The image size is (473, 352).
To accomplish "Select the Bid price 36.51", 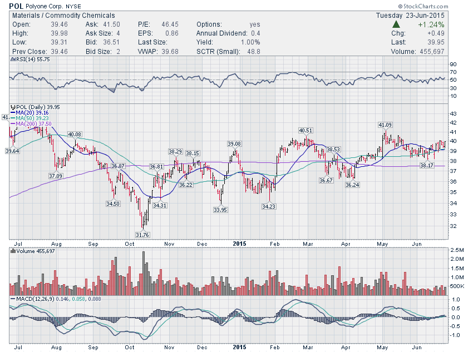I will 111,42.
